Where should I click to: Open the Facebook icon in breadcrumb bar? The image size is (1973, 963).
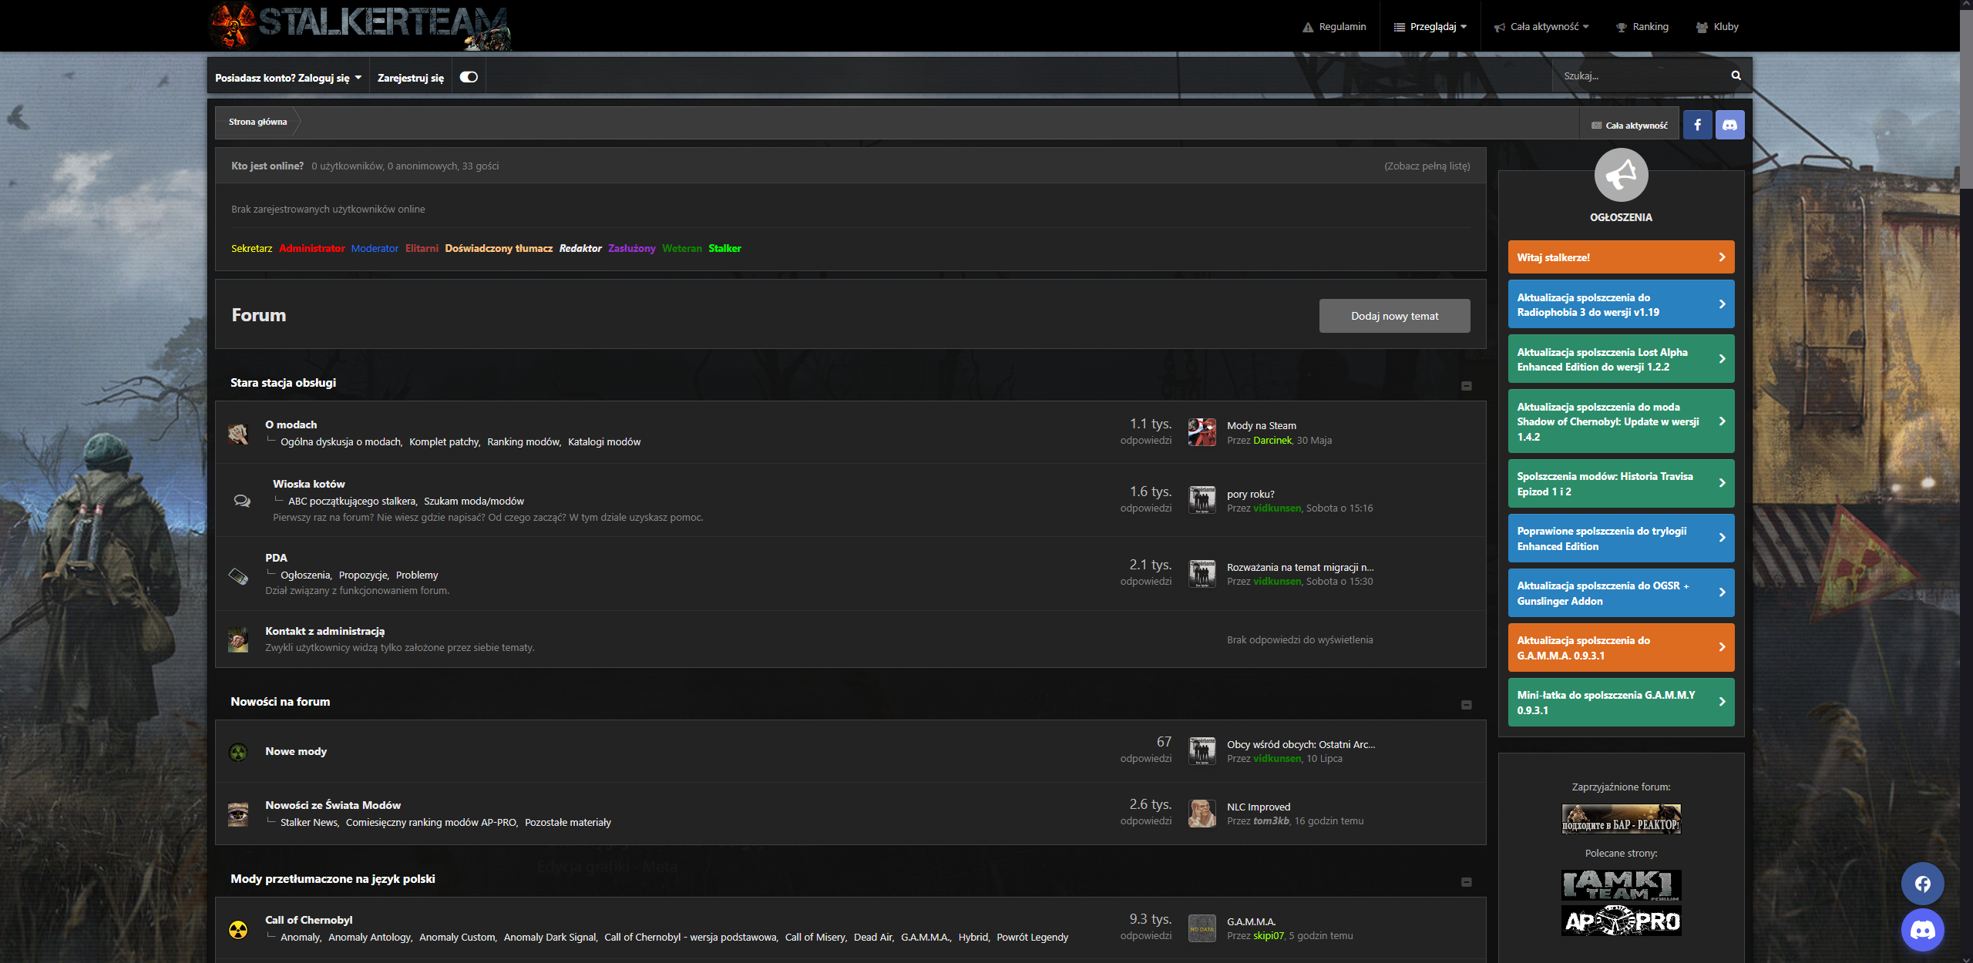[1697, 125]
